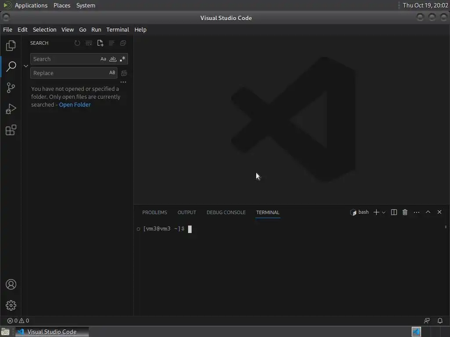Image resolution: width=450 pixels, height=337 pixels.
Task: Open the launch profile dropdown arrow
Action: 384,212
